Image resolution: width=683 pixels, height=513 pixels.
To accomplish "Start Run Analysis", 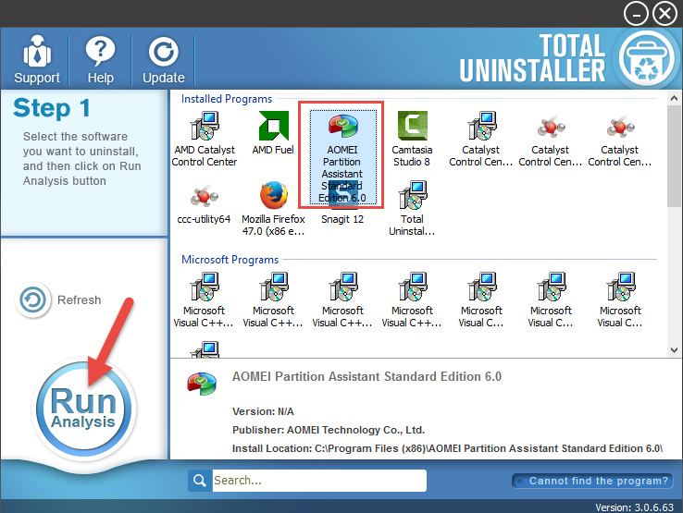I will [x=83, y=409].
